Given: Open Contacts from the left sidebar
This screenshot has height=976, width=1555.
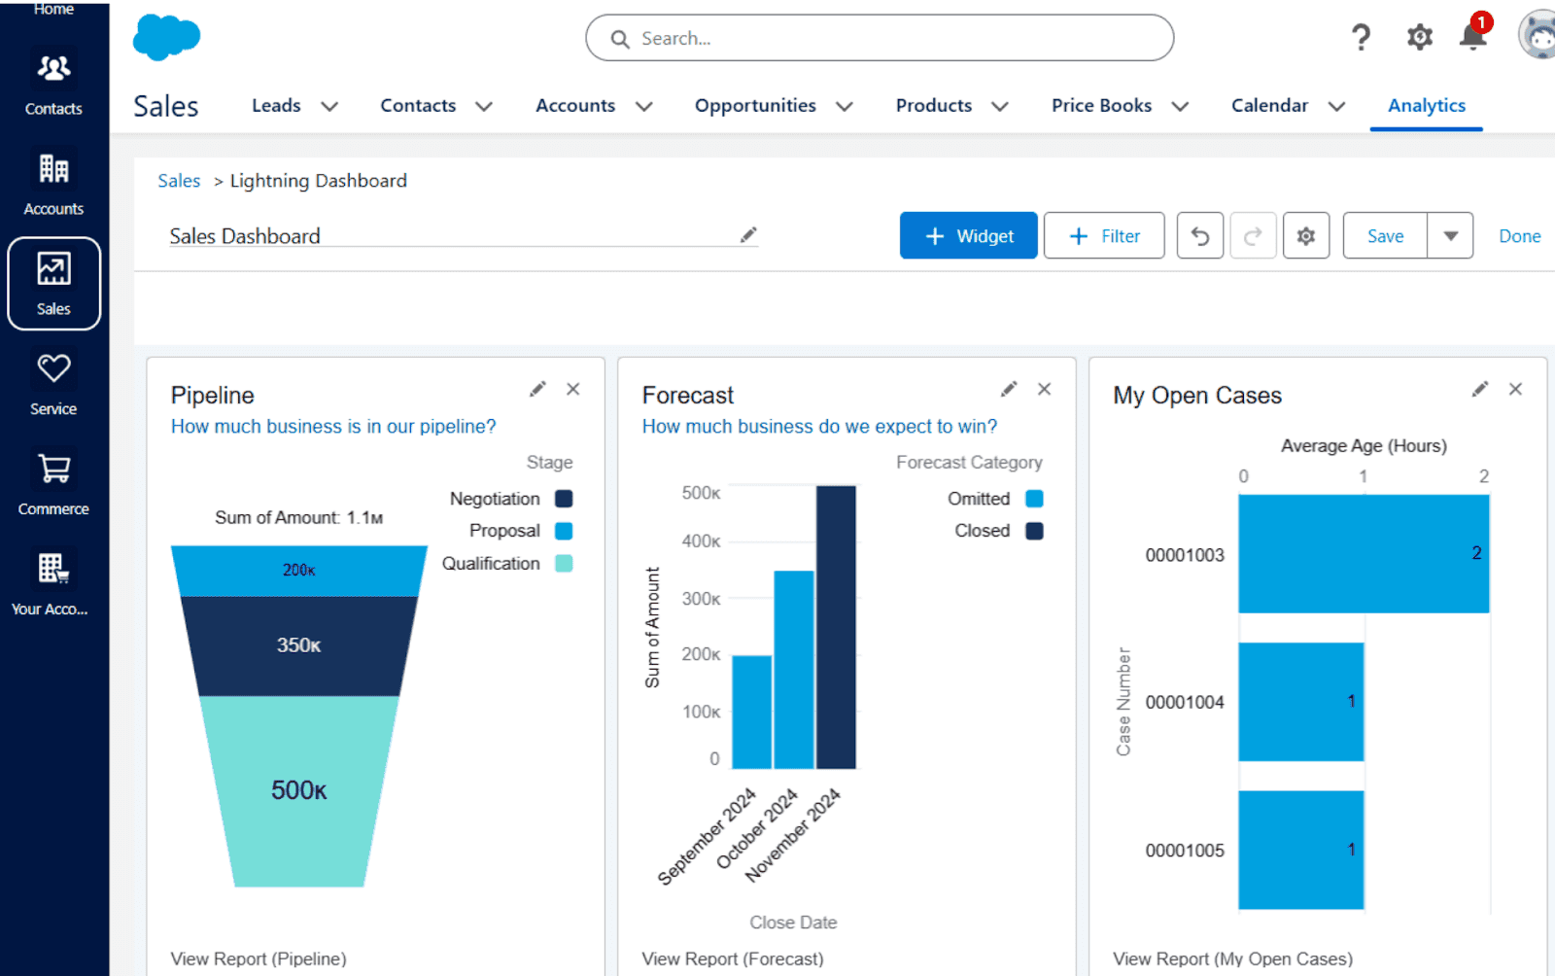Looking at the screenshot, I should (53, 83).
